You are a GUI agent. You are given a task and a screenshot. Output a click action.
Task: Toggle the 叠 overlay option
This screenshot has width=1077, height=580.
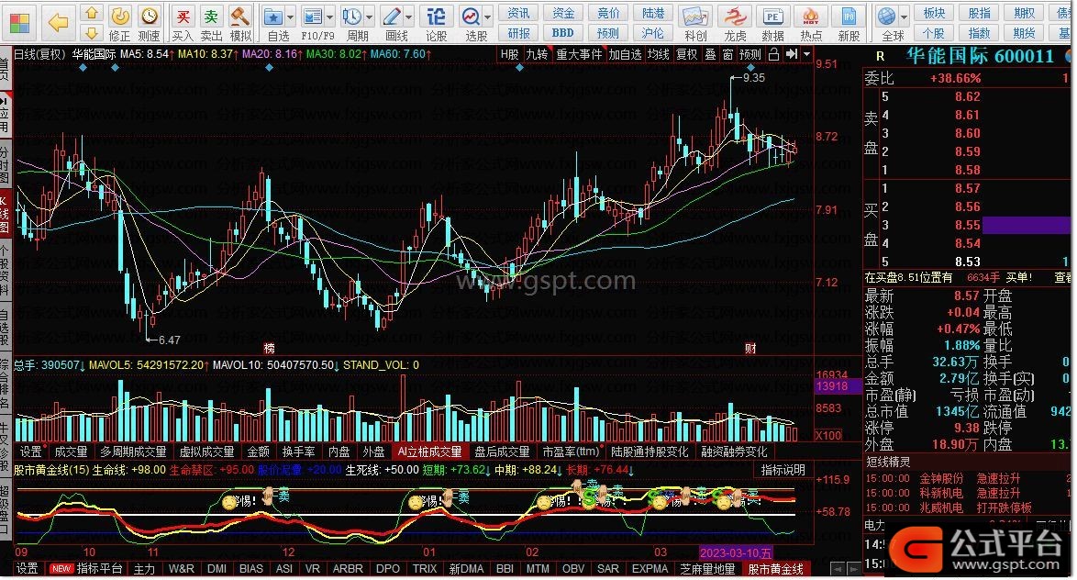pyautogui.click(x=710, y=54)
